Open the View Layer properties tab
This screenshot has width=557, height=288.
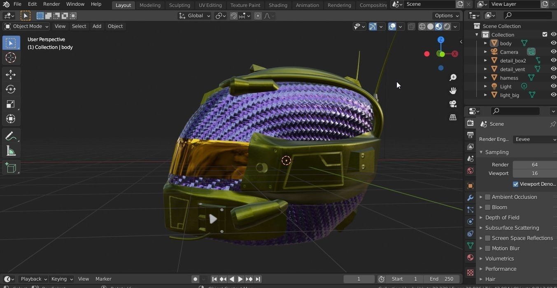(470, 147)
